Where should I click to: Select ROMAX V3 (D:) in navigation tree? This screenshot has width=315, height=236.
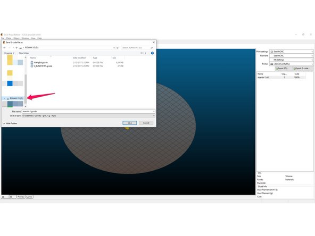pyautogui.click(x=16, y=98)
